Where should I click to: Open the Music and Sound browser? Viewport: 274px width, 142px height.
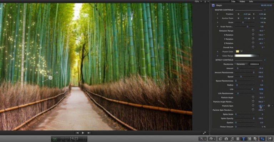click(x=232, y=139)
